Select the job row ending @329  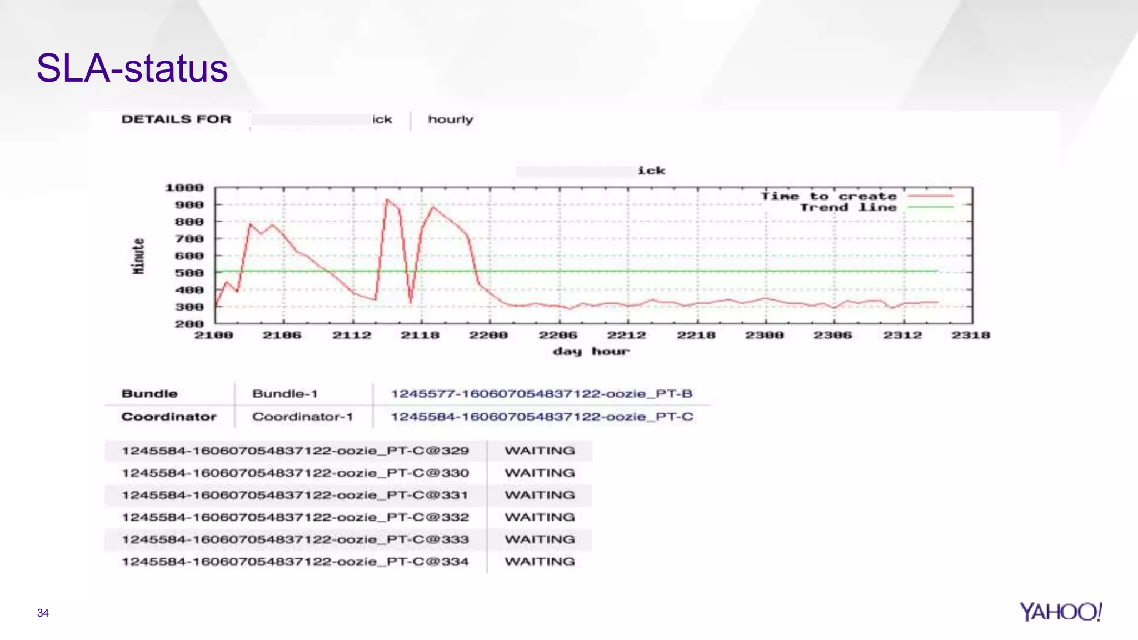click(x=295, y=451)
